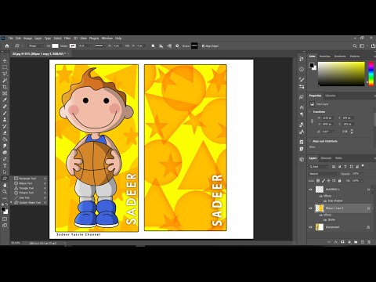Image resolution: width=376 pixels, height=282 pixels.
Task: Select the Crop tool in toolbar
Action: tap(5, 87)
